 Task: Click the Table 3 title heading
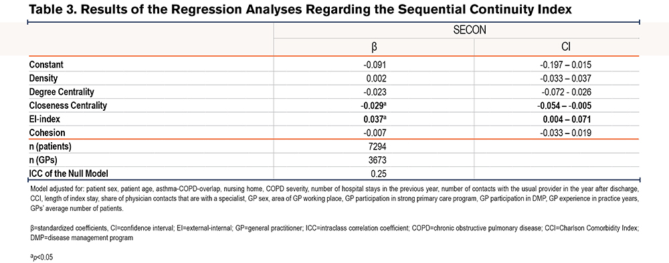click(x=300, y=10)
